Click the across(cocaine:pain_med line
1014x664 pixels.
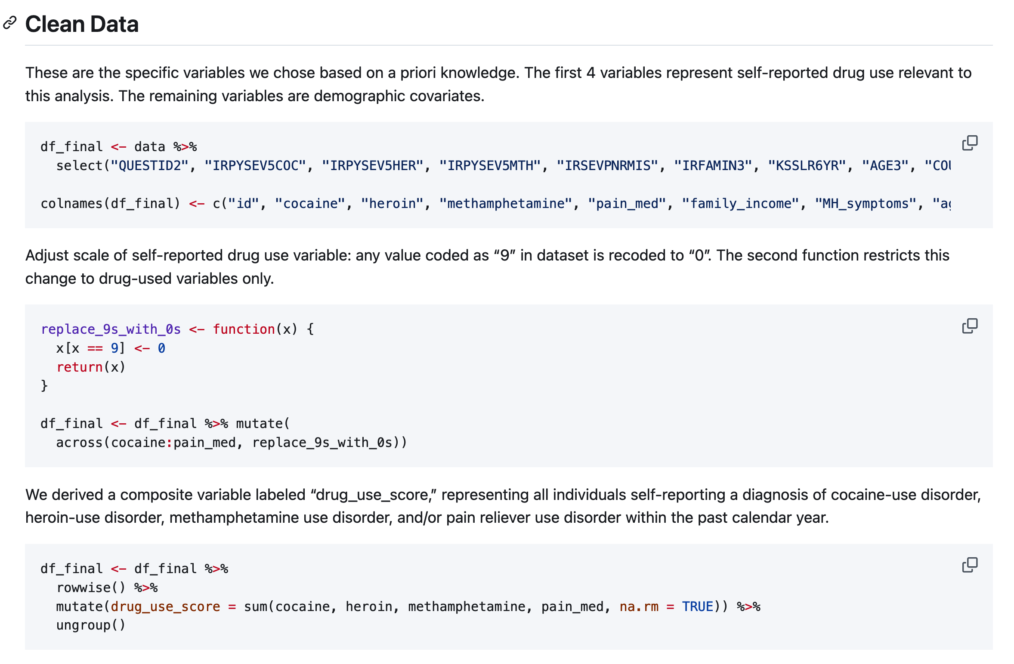[x=231, y=443]
